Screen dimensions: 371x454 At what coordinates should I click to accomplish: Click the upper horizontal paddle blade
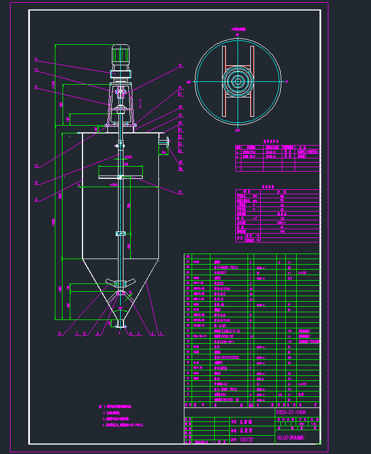coord(120,178)
